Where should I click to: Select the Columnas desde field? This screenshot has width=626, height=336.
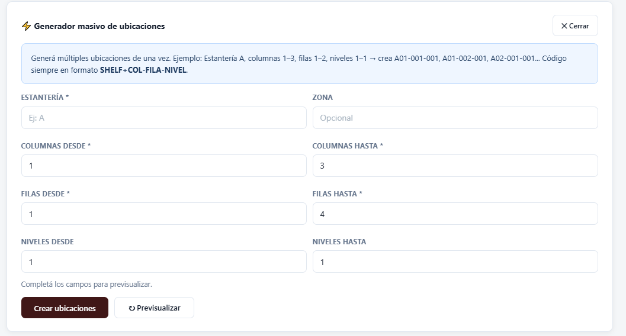tap(163, 166)
